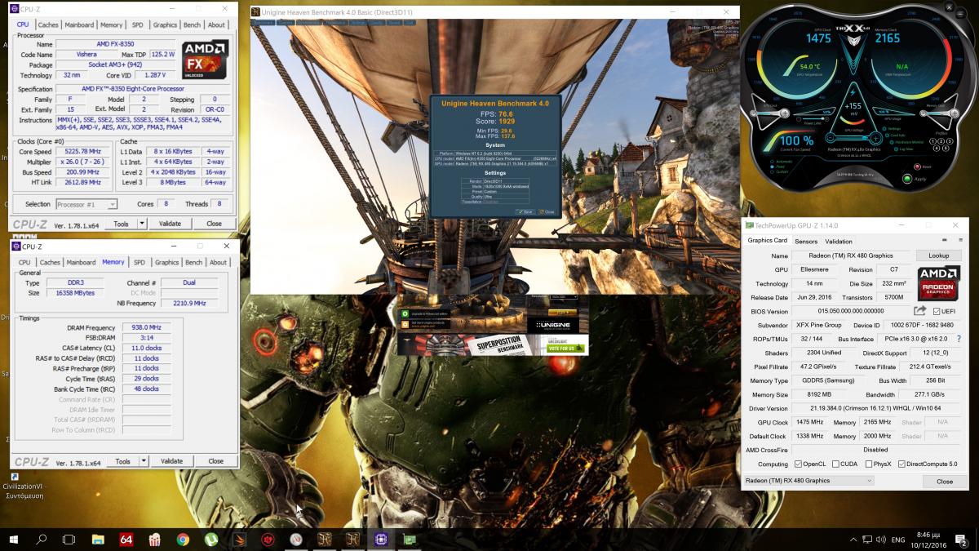The image size is (979, 551).
Task: Open the GPU-Z hamburger menu icon
Action: pyautogui.click(x=959, y=241)
